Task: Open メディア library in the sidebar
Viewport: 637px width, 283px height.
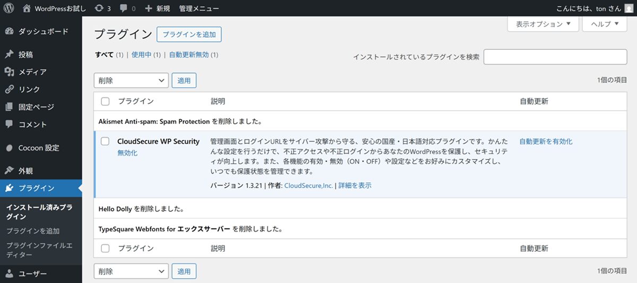Action: (32, 72)
